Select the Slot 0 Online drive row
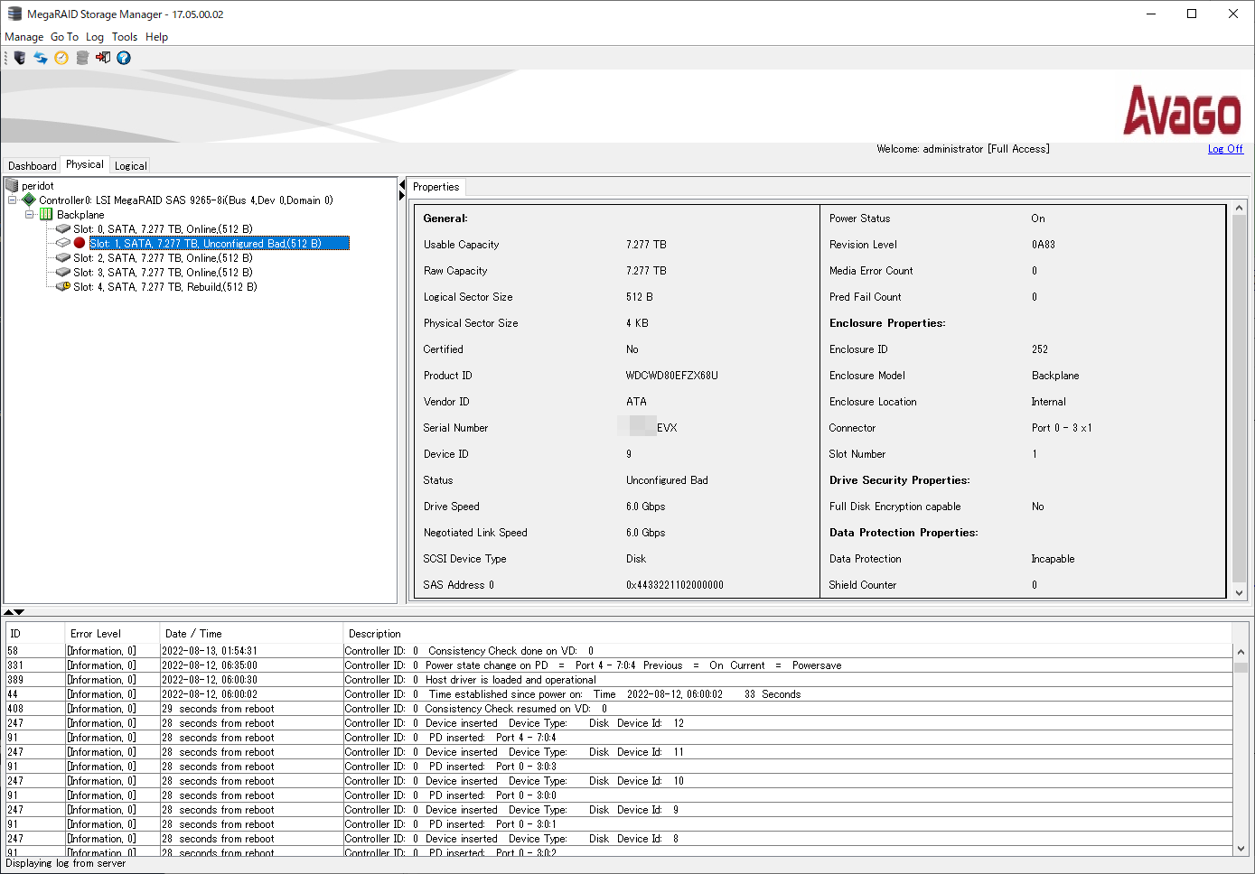Image resolution: width=1255 pixels, height=874 pixels. [163, 229]
